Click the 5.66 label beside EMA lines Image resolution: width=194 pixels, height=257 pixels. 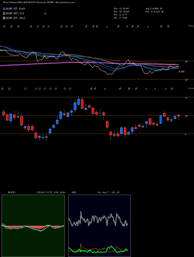coord(182,72)
